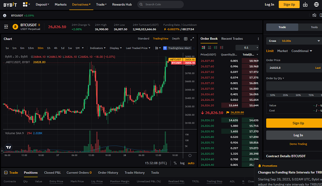The image size is (322, 186).
Task: Open the apps grid menu icon
Action: coord(25,4)
